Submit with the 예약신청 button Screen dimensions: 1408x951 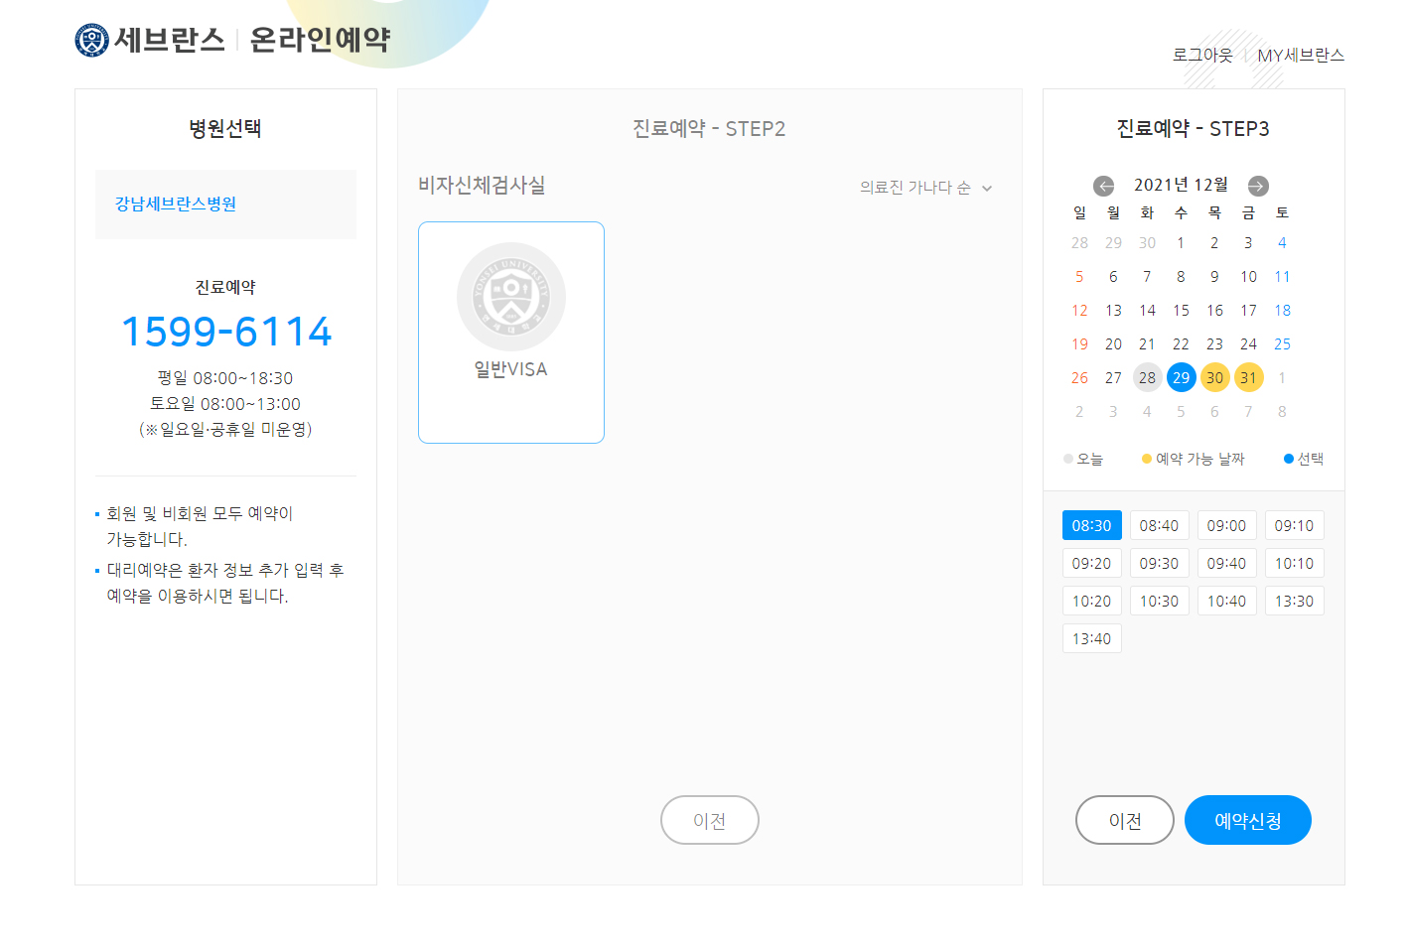point(1248,820)
